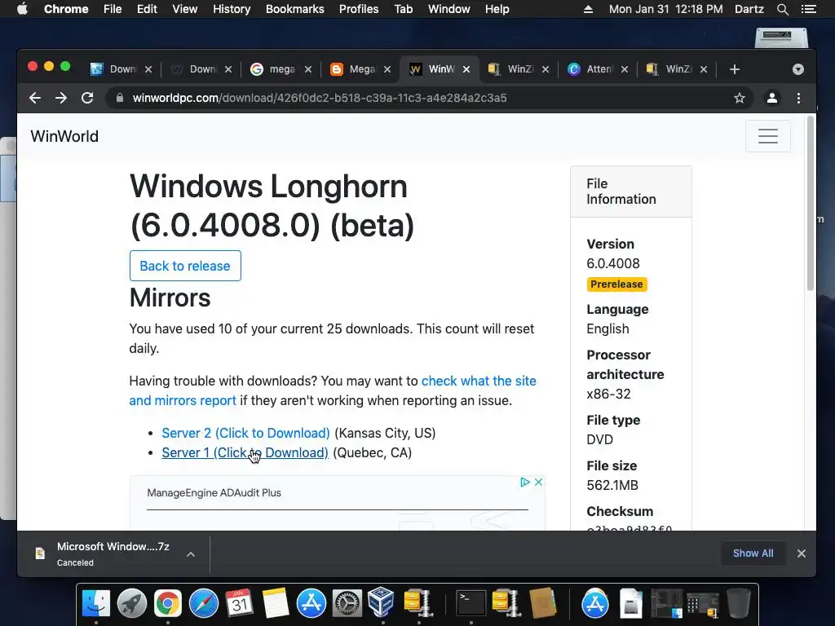Bookmark this page with the star icon
The height and width of the screenshot is (626, 835).
tap(739, 98)
